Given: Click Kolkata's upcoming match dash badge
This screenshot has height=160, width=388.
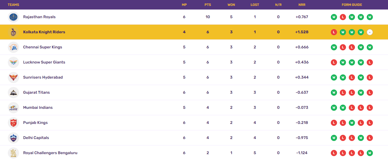Looking at the screenshot, I should (x=370, y=32).
